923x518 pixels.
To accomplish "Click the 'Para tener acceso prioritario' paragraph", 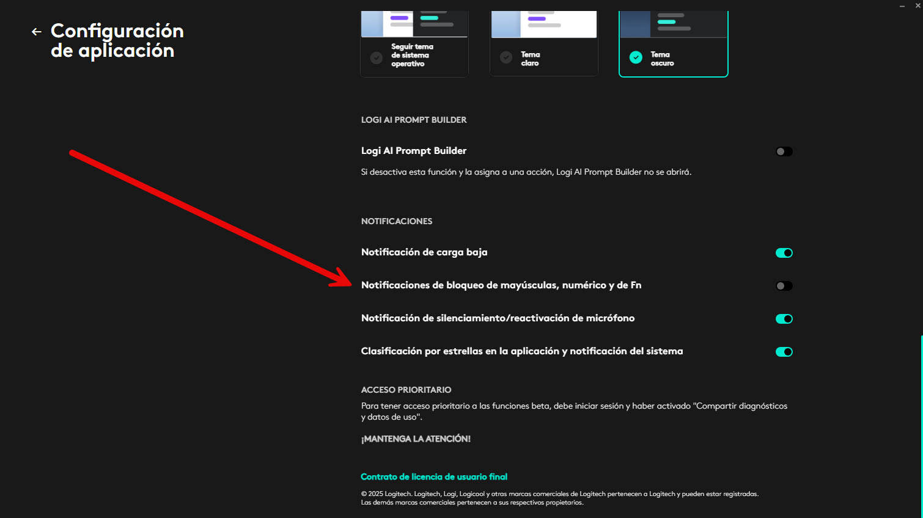I will 575,411.
